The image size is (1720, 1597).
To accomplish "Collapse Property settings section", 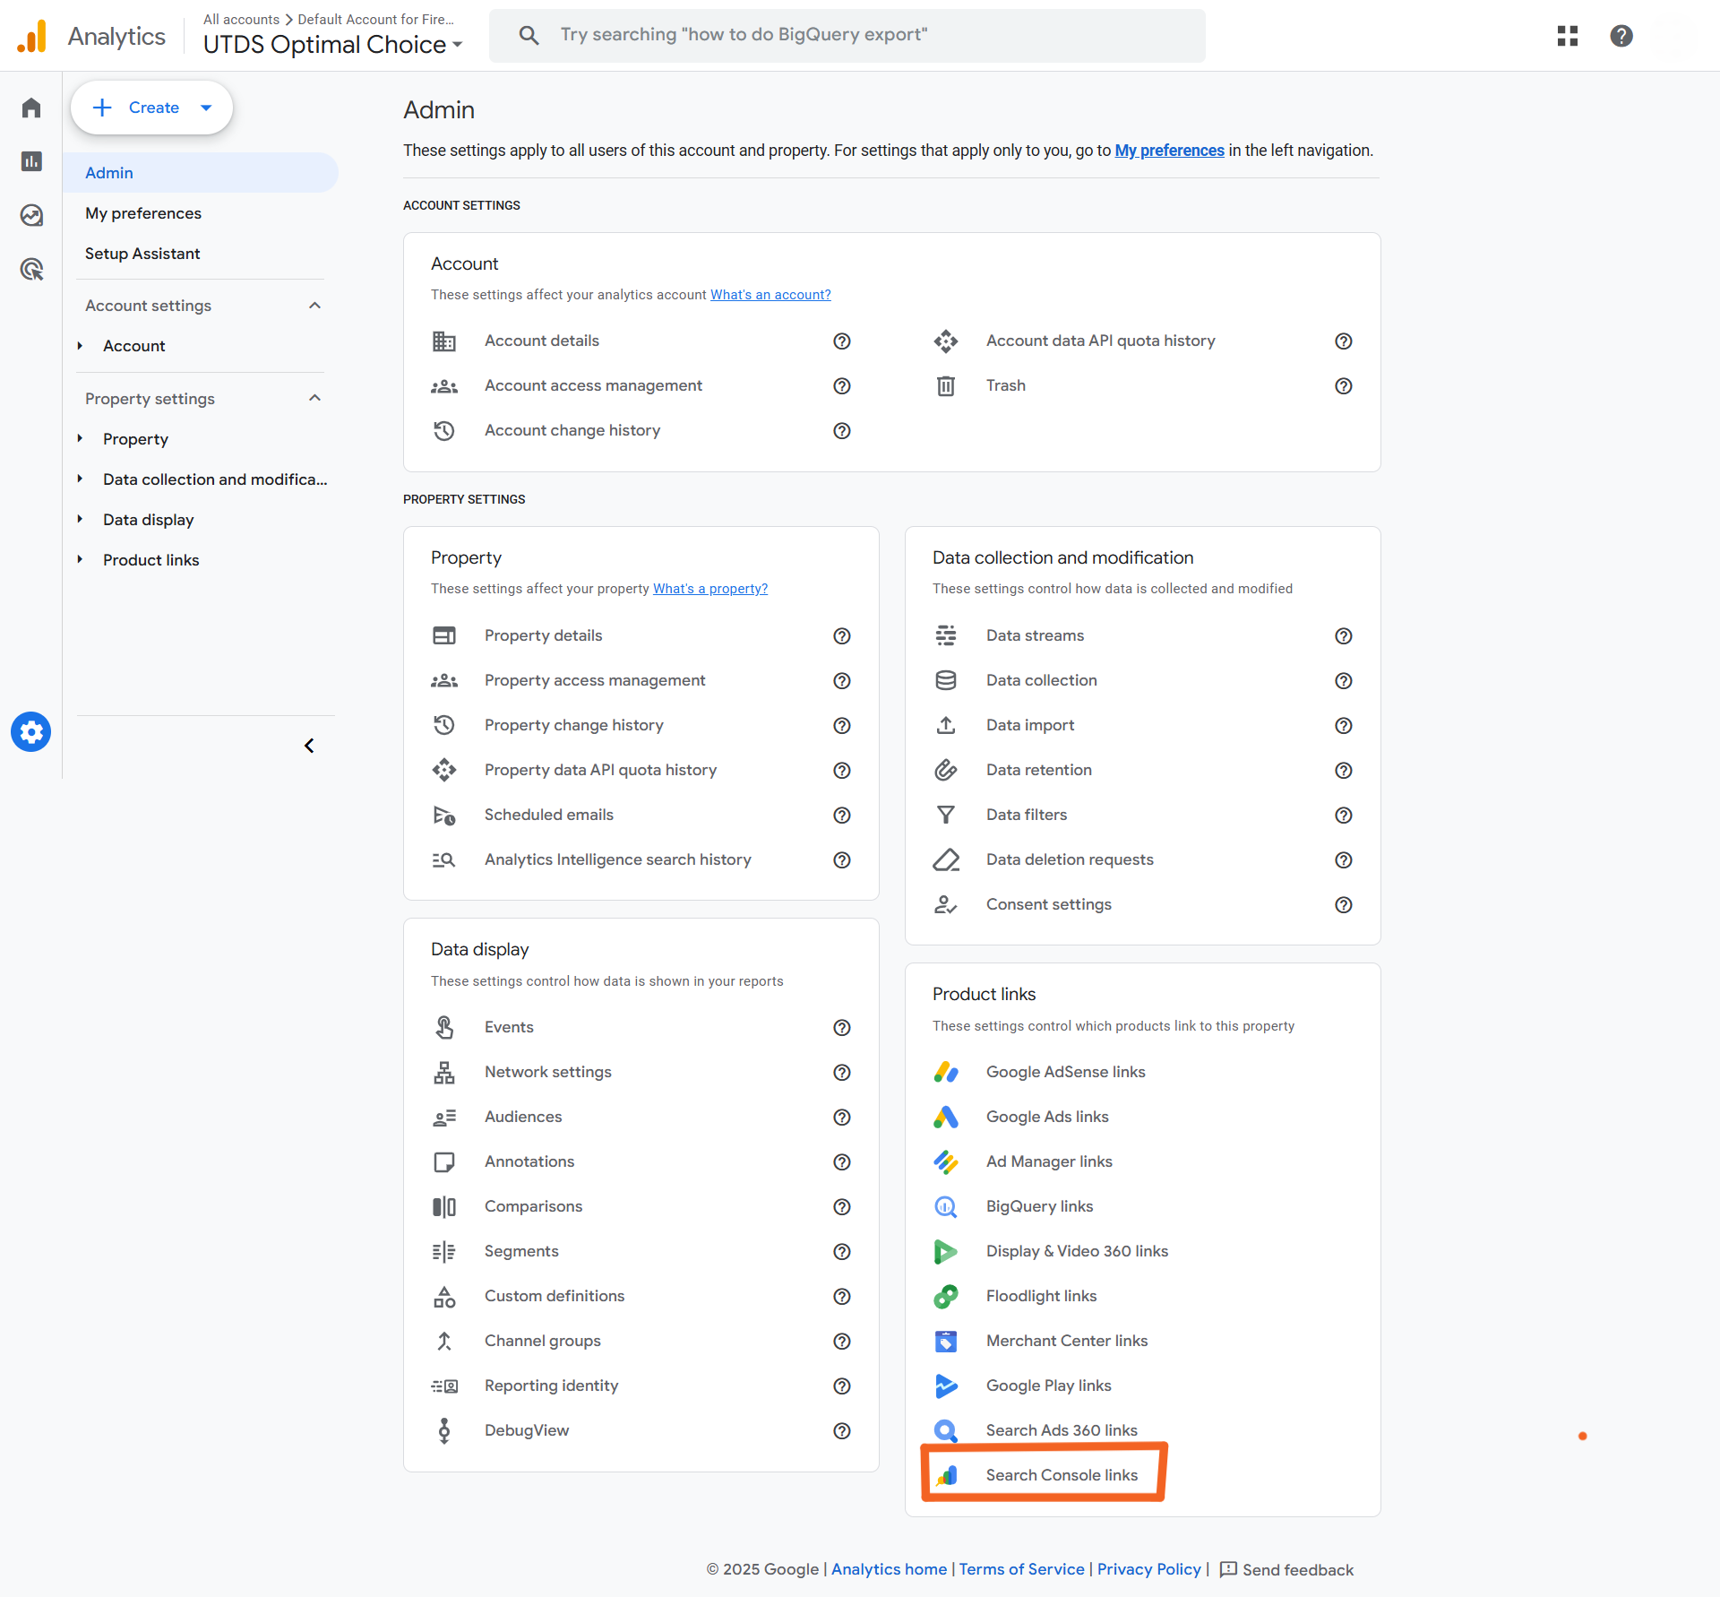I will pyautogui.click(x=314, y=398).
